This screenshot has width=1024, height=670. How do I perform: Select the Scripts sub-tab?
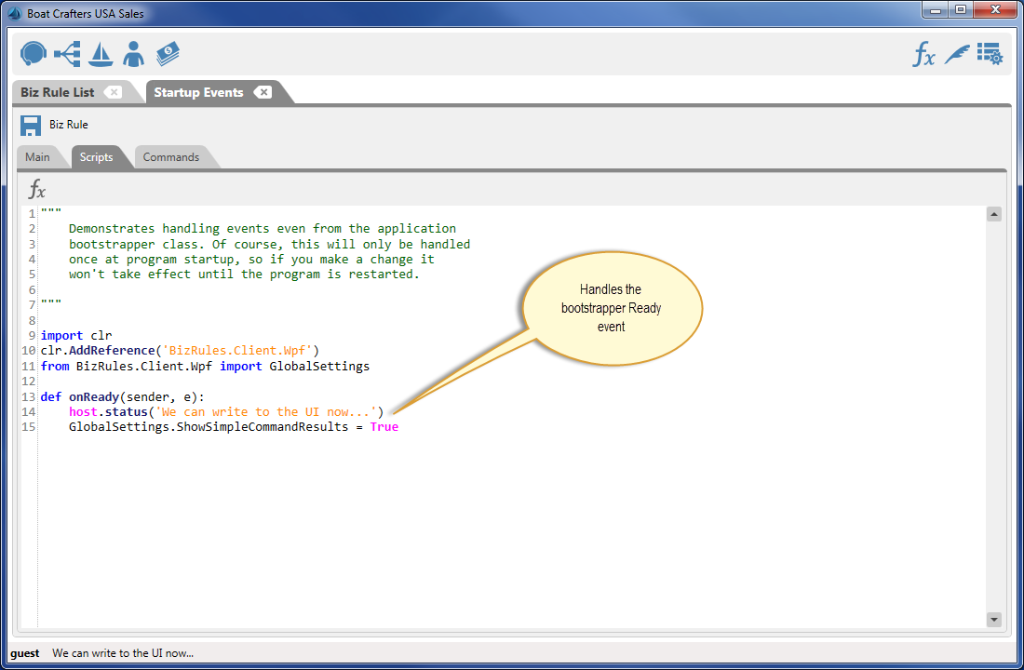[x=97, y=156]
